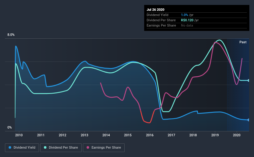Click the 2016 x-axis label

(150, 135)
